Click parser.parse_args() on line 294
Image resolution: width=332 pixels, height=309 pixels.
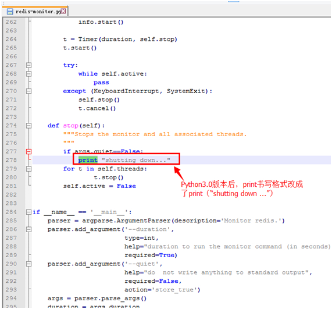(x=110, y=299)
